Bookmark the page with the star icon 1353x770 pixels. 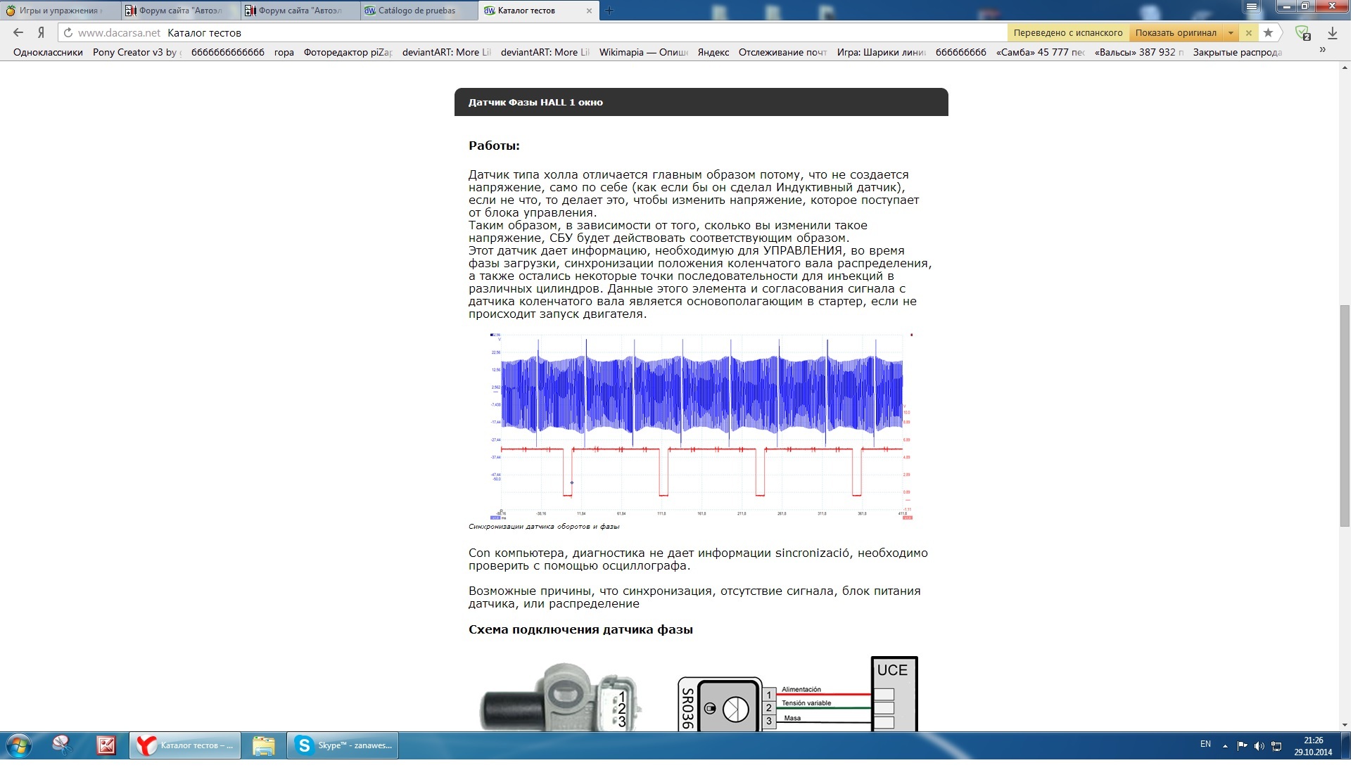[1268, 32]
